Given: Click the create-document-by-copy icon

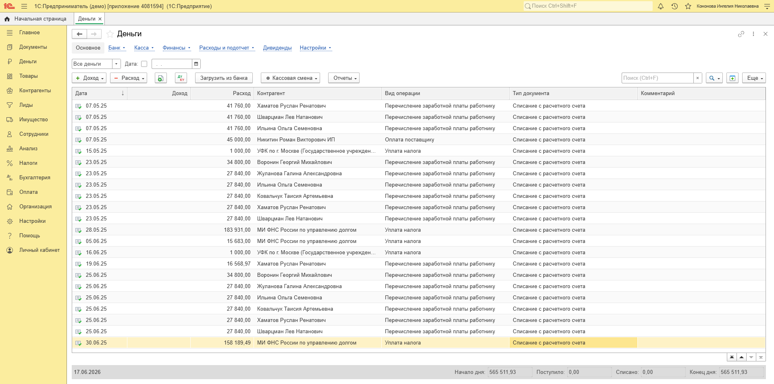Looking at the screenshot, I should click(160, 78).
